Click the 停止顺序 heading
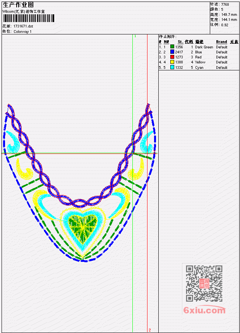 point(168,37)
